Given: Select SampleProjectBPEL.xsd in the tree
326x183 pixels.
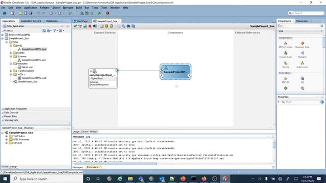Looking at the screenshot, I should tap(34, 60).
